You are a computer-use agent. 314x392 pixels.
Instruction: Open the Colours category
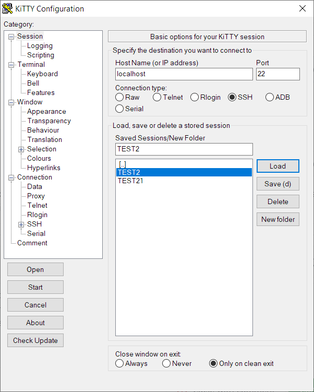point(39,158)
